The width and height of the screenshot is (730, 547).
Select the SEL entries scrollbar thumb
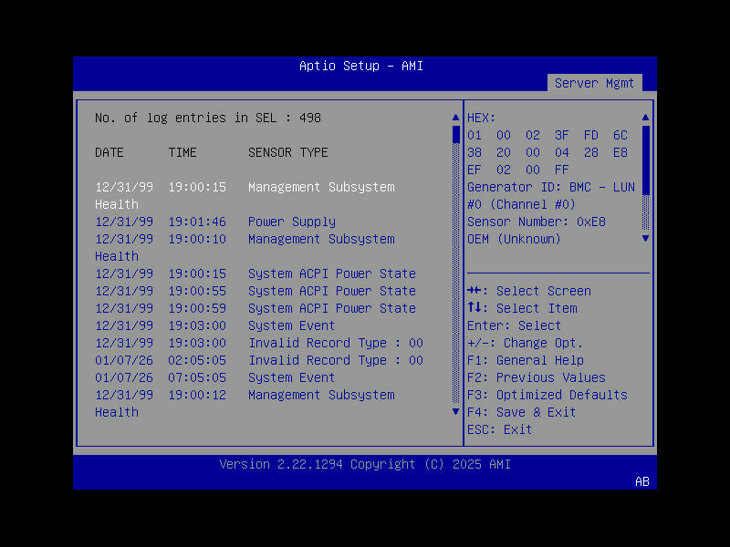tap(454, 135)
